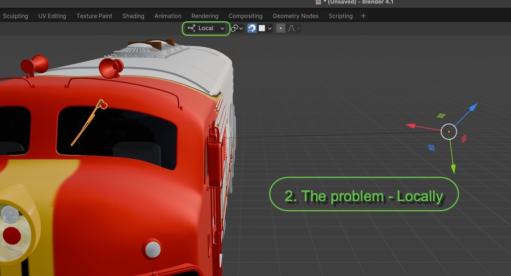The image size is (511, 276).
Task: Open the Rendering workspace tab
Action: 205,16
